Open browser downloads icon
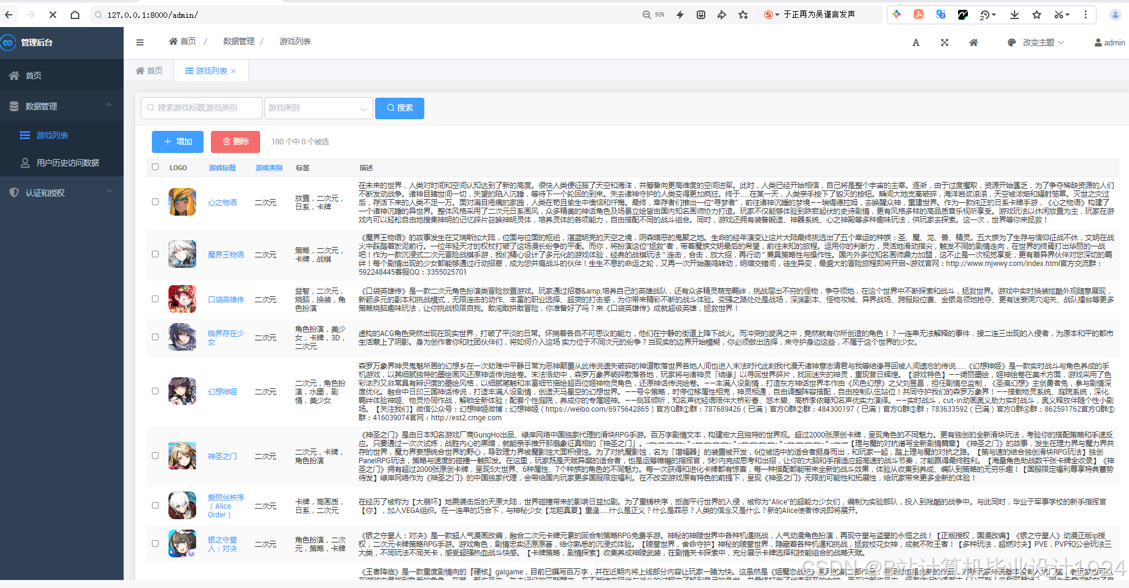Viewport: 1129px width, 588px height. click(1015, 15)
